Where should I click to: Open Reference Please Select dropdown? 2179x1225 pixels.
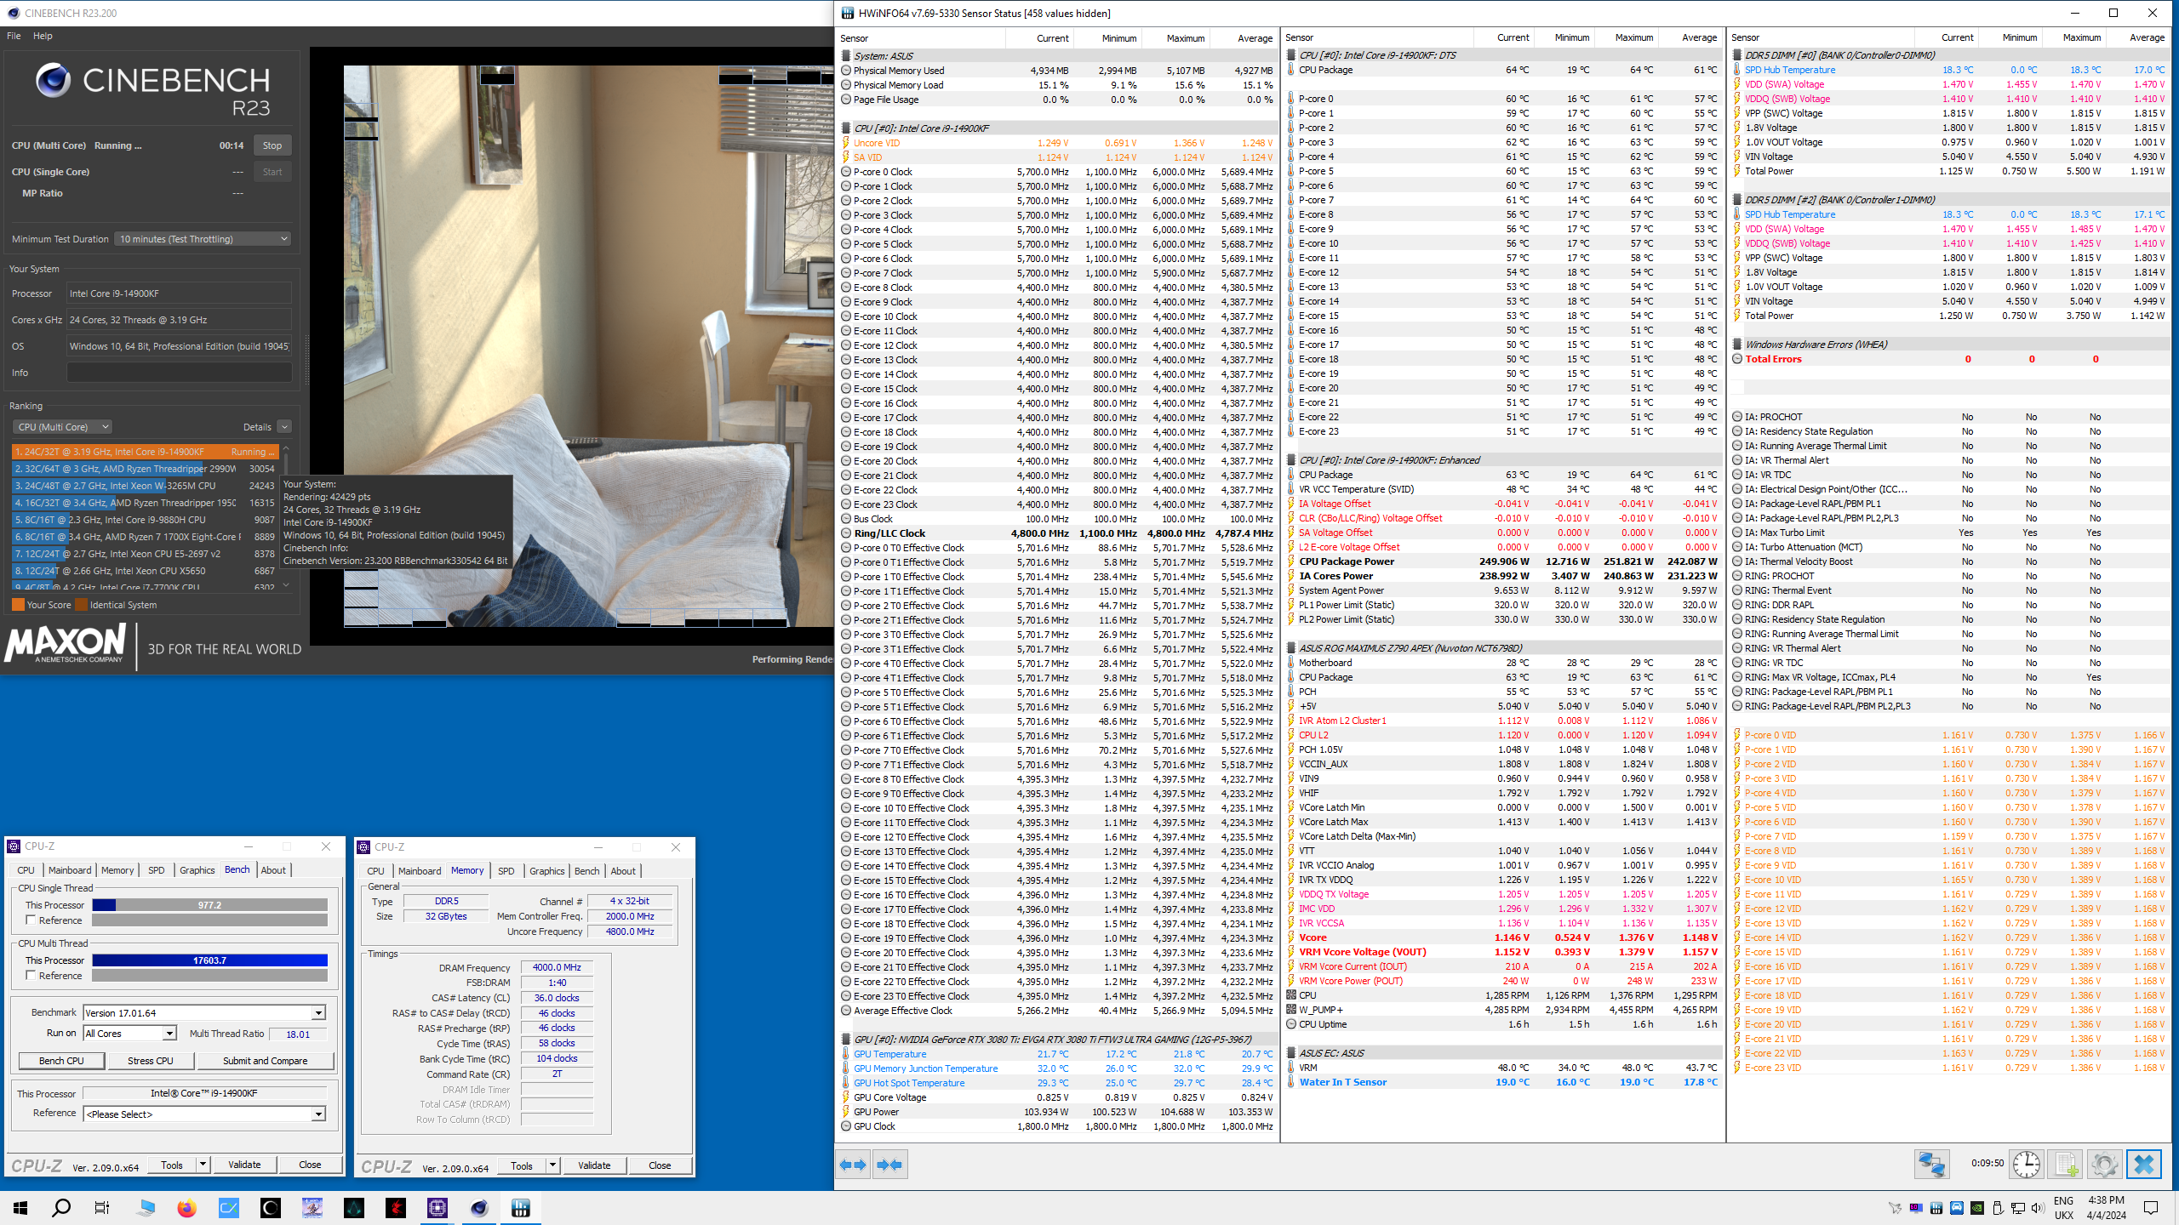(x=204, y=1114)
